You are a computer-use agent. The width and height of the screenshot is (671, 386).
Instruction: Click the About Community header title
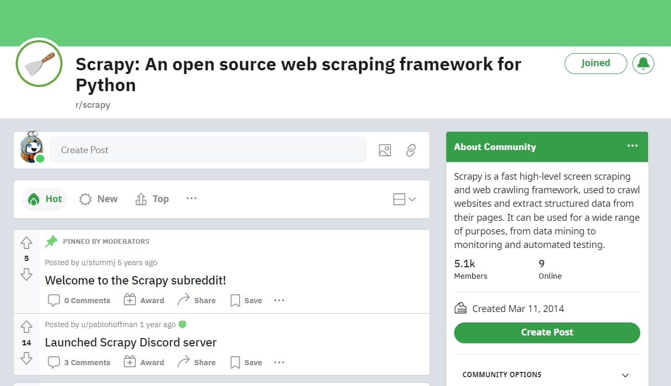pos(495,147)
